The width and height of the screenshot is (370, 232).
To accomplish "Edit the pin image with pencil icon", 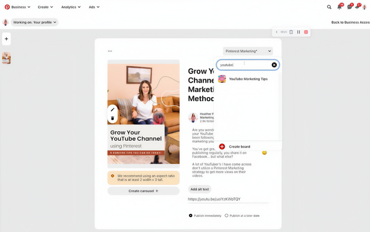I will (x=113, y=109).
